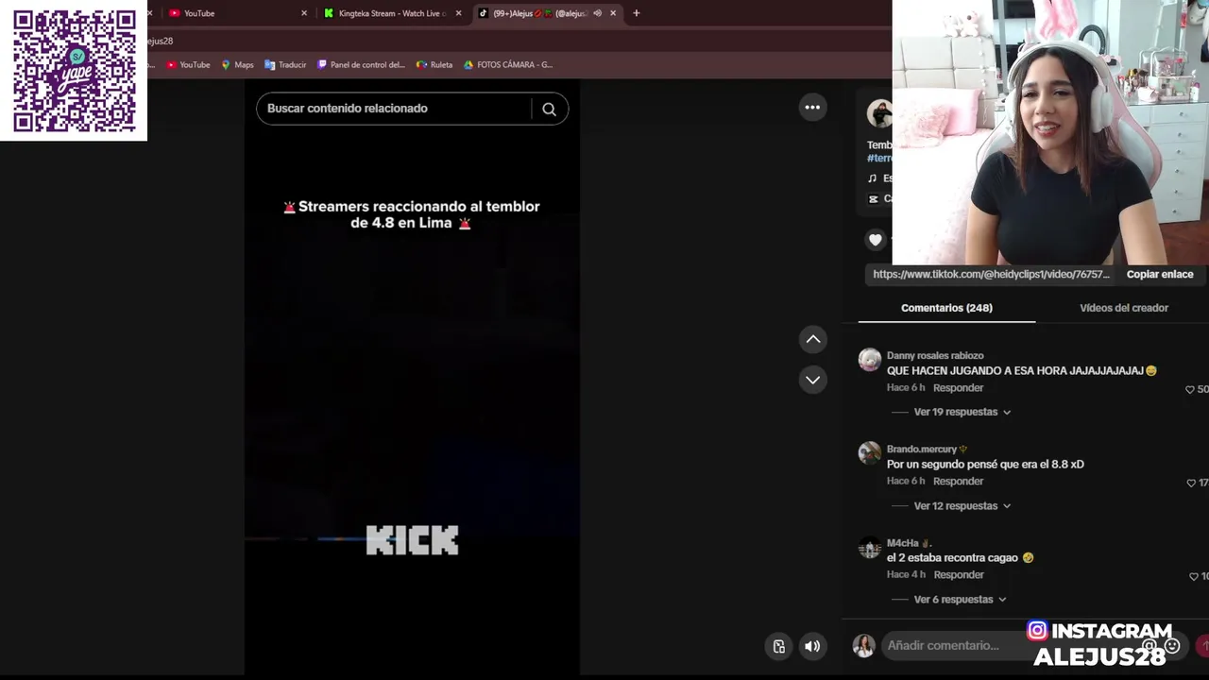Open the FOTOS CÁMARA bookmark folder
The height and width of the screenshot is (680, 1209).
508,65
